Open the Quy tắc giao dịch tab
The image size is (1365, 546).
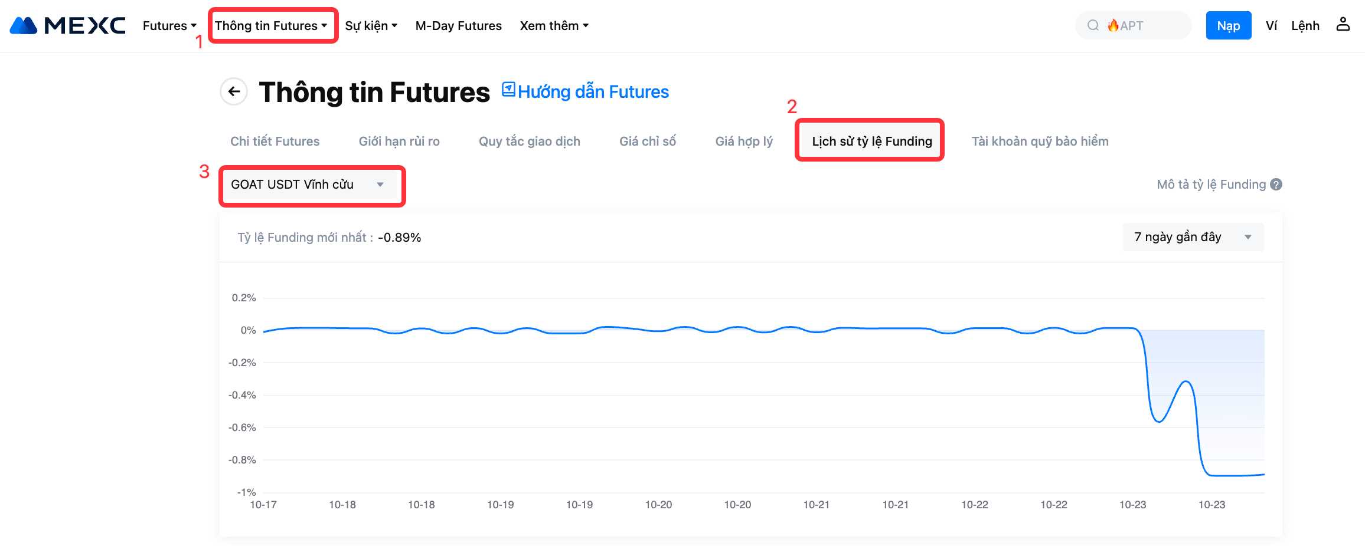529,142
